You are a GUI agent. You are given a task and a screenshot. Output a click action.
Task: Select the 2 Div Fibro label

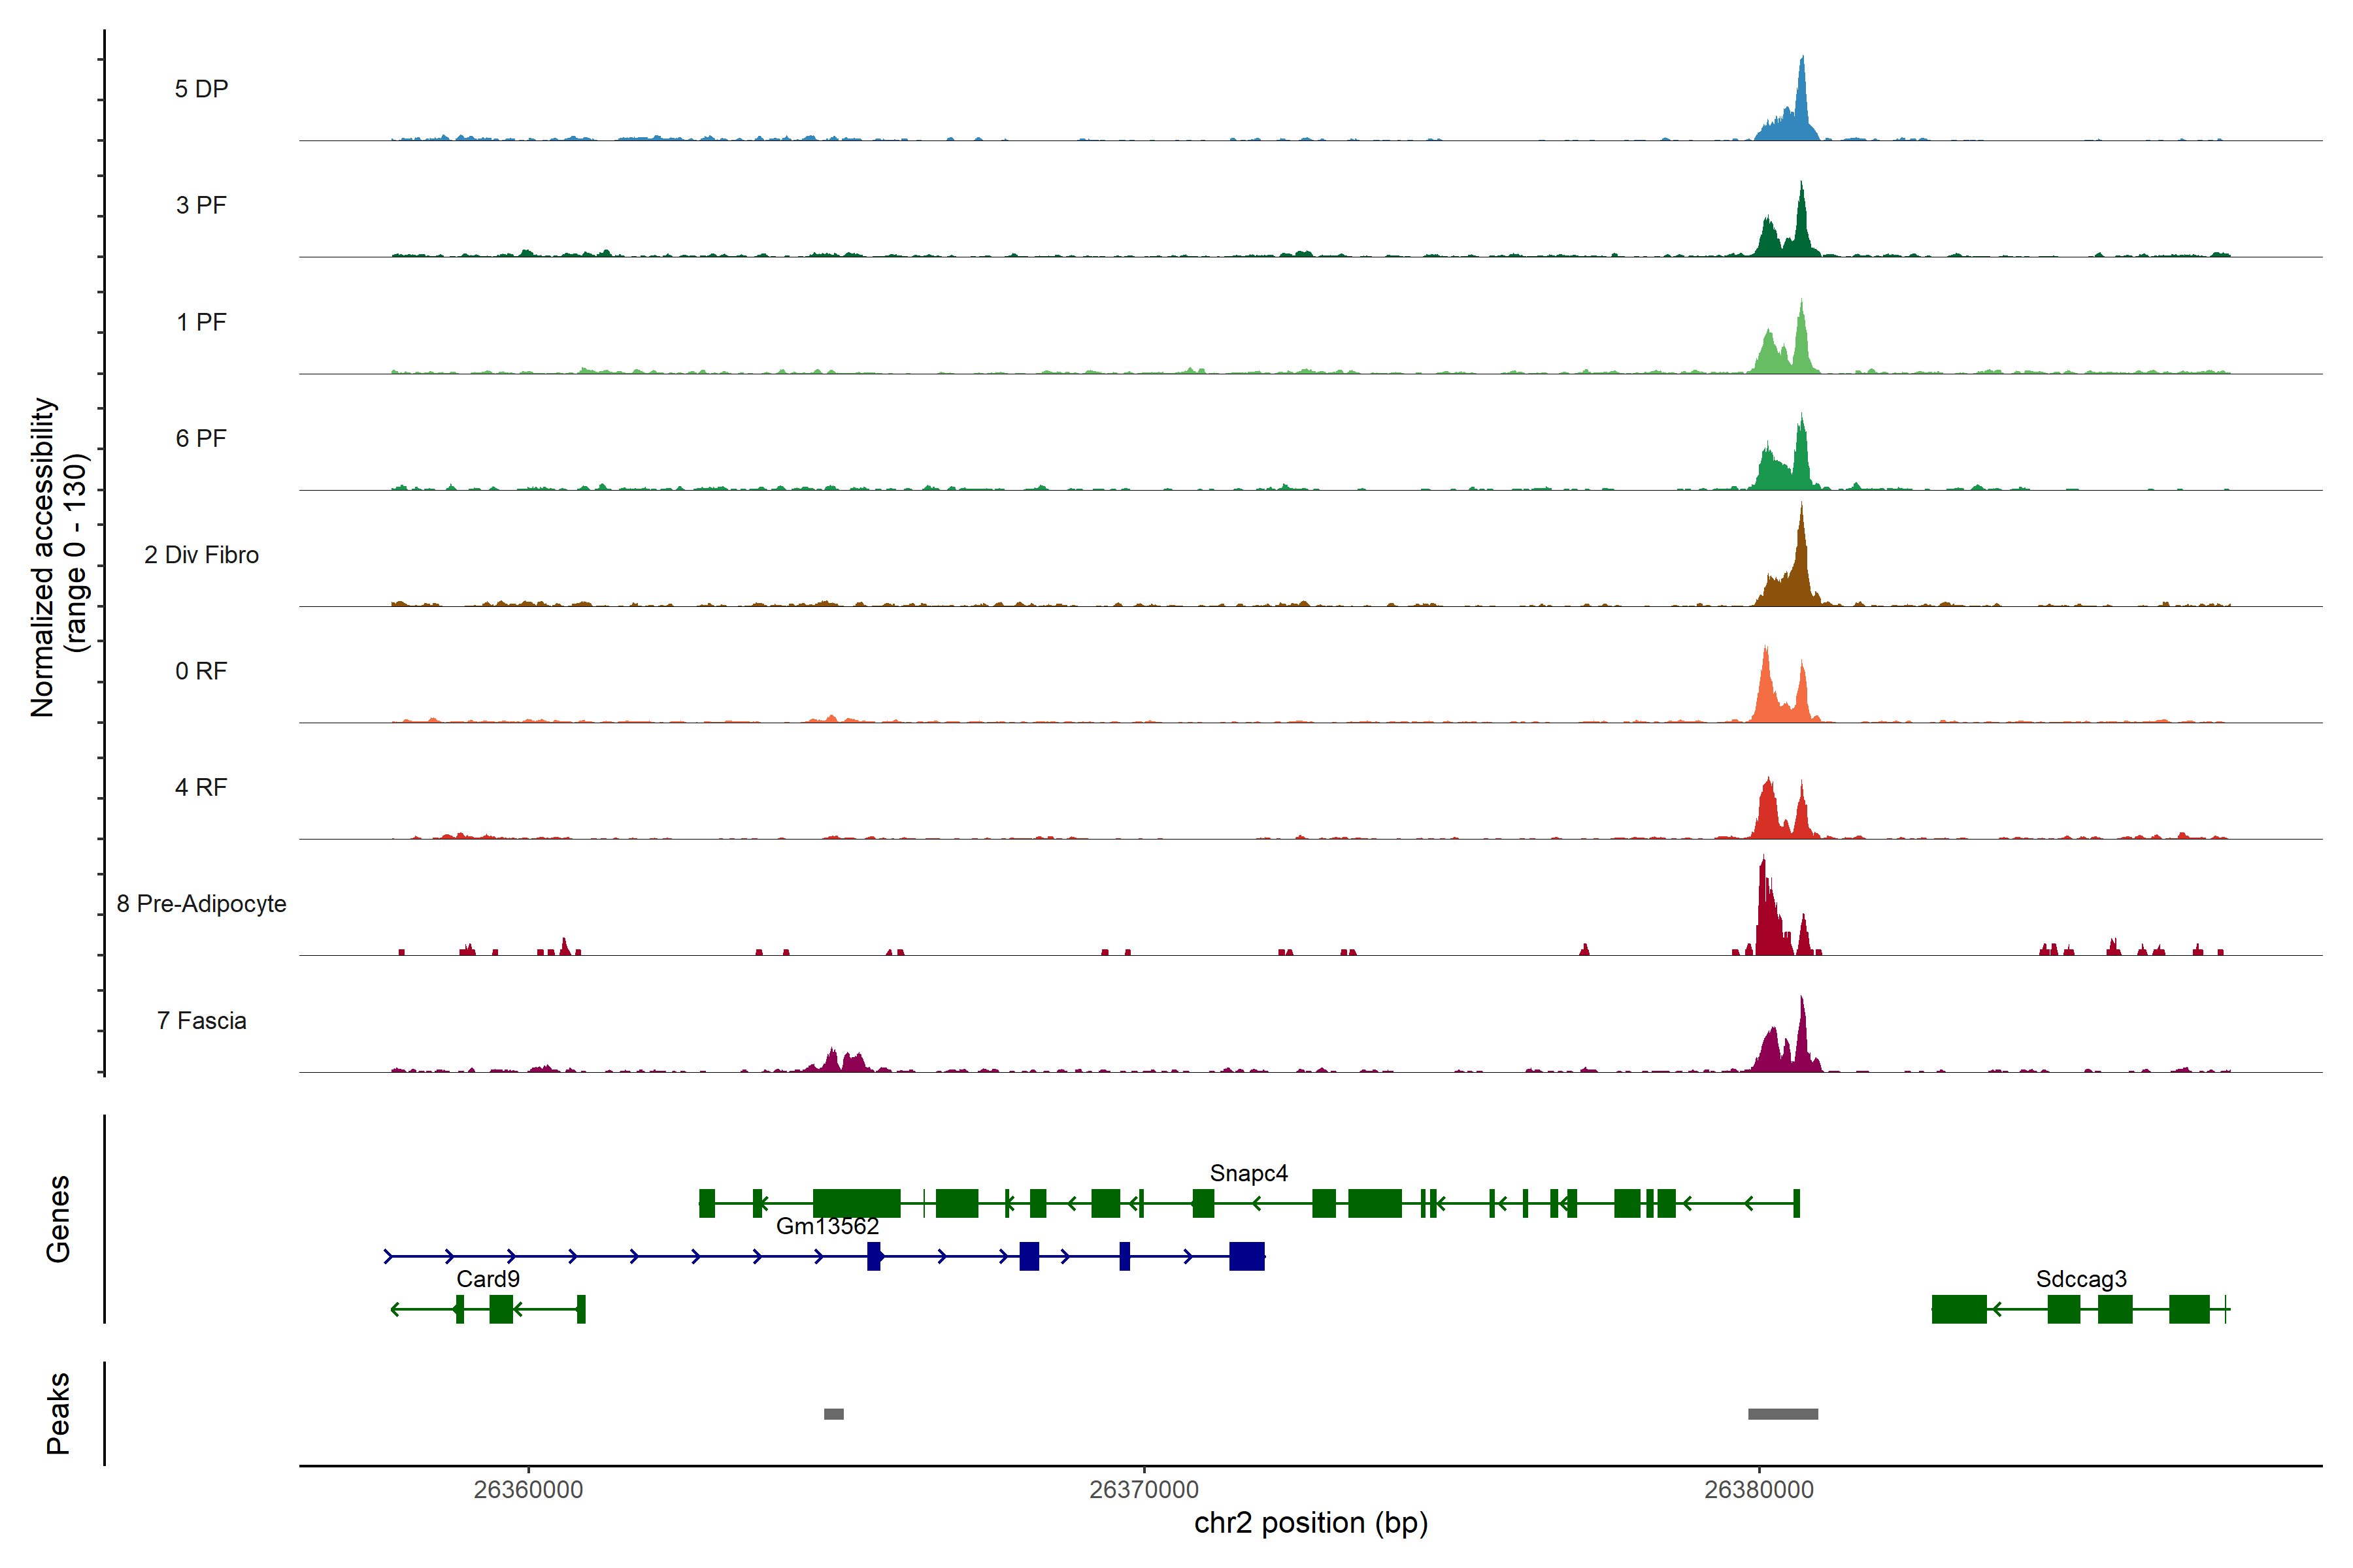[201, 555]
